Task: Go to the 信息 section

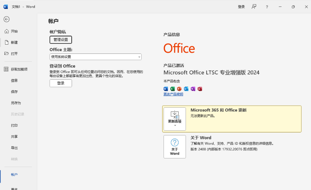Action: 14,81
